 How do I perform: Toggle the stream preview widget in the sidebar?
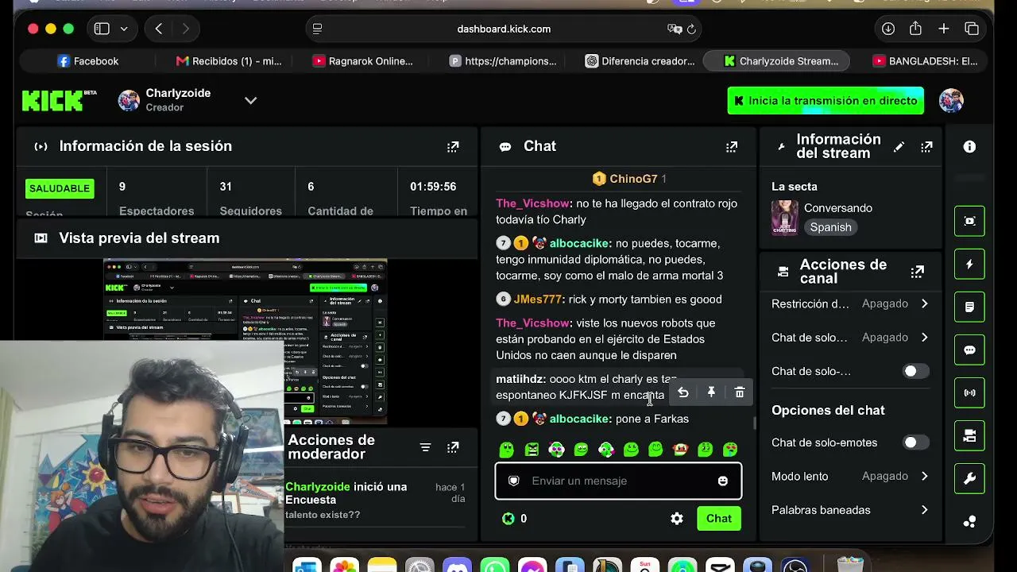[x=969, y=221]
